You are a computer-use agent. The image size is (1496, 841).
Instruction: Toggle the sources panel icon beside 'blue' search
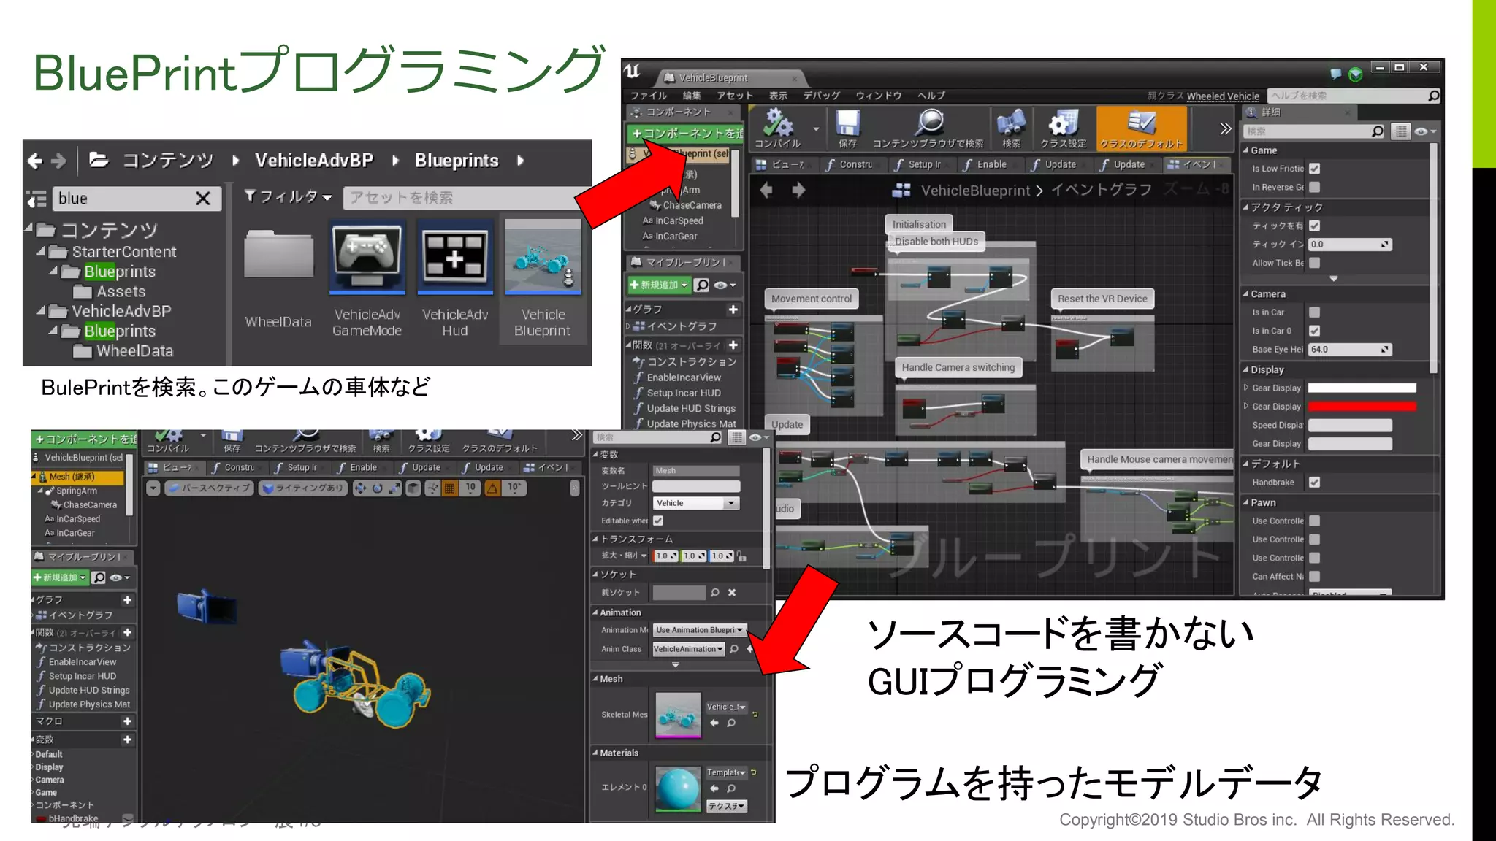coord(37,199)
